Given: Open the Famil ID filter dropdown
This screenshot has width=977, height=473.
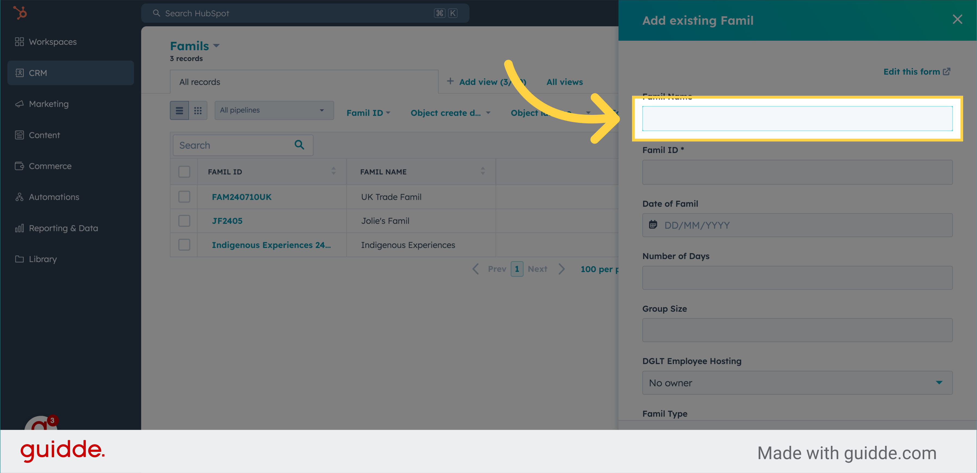Looking at the screenshot, I should (x=368, y=113).
